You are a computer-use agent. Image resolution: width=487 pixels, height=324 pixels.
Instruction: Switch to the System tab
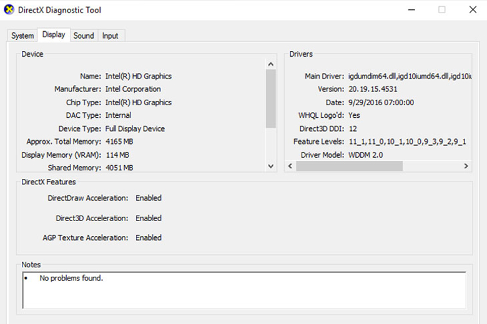tap(22, 36)
